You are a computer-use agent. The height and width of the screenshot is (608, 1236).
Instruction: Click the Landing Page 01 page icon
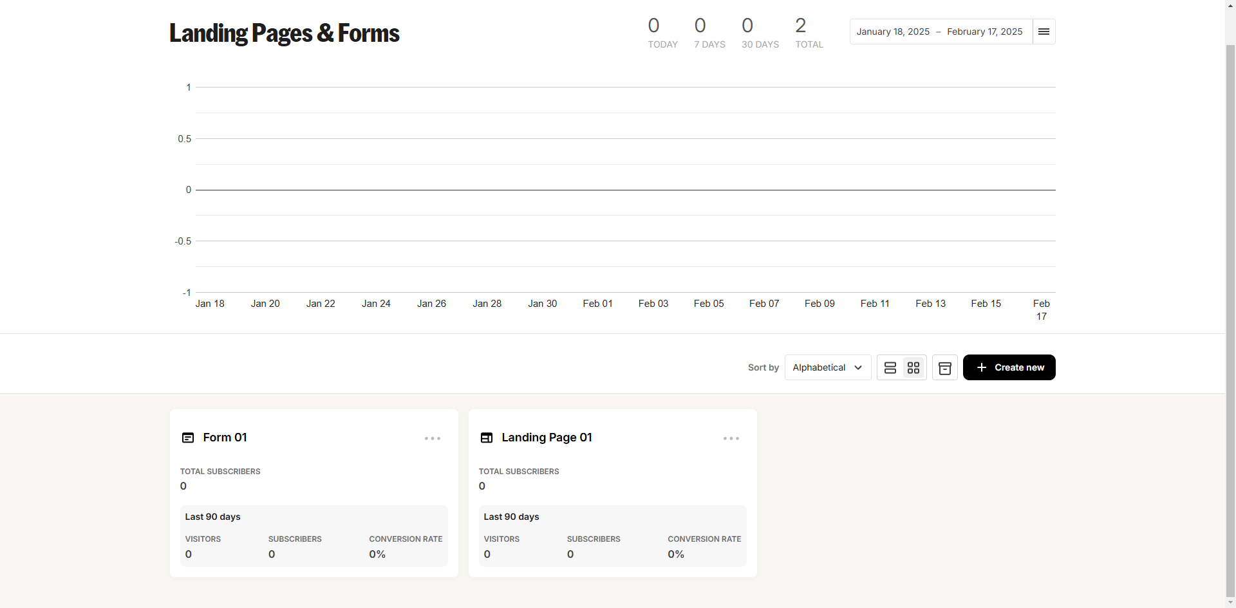487,438
